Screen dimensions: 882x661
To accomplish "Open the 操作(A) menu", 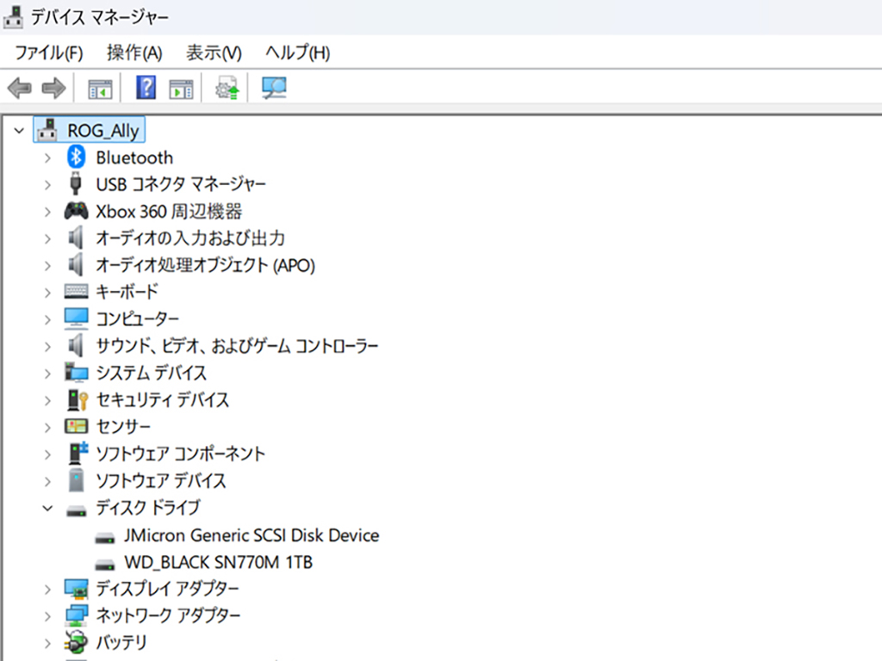I will [x=134, y=53].
